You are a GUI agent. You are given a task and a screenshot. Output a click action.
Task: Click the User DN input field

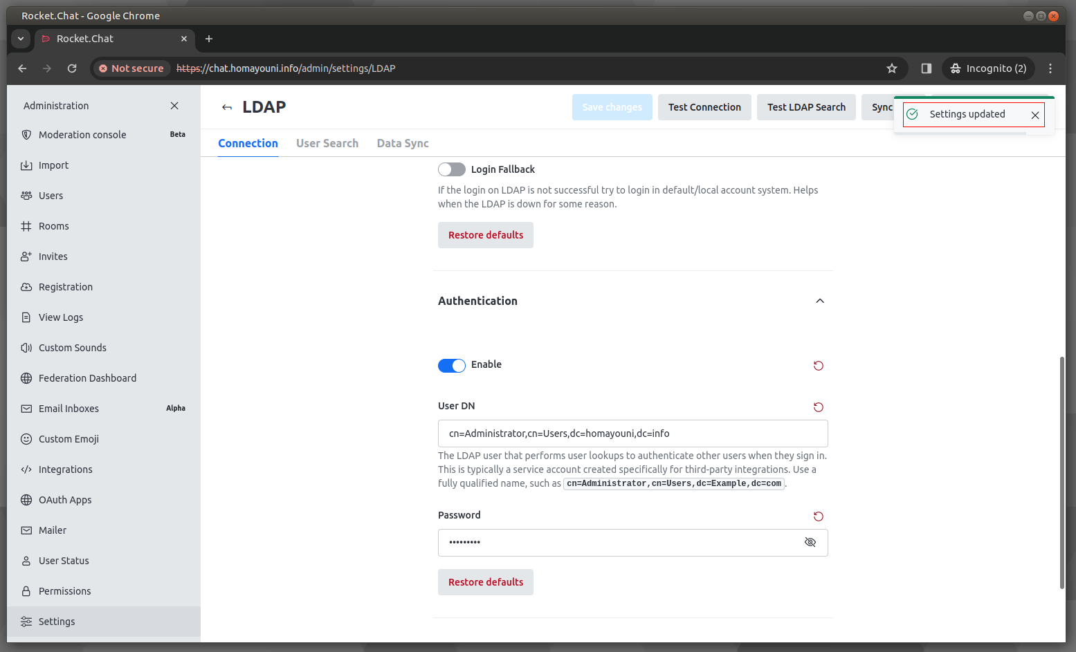(633, 434)
